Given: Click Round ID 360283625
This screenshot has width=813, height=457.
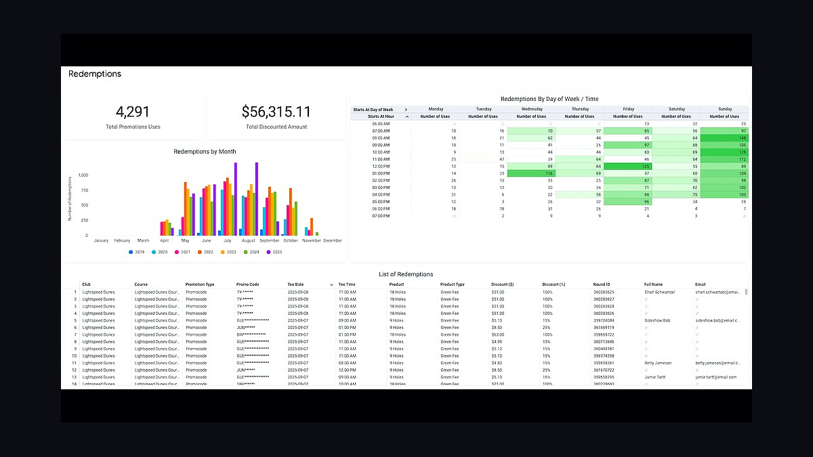Looking at the screenshot, I should pyautogui.click(x=604, y=292).
